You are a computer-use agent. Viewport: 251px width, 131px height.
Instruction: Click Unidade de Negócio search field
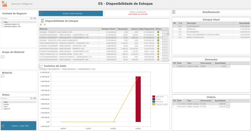pos(15,18)
